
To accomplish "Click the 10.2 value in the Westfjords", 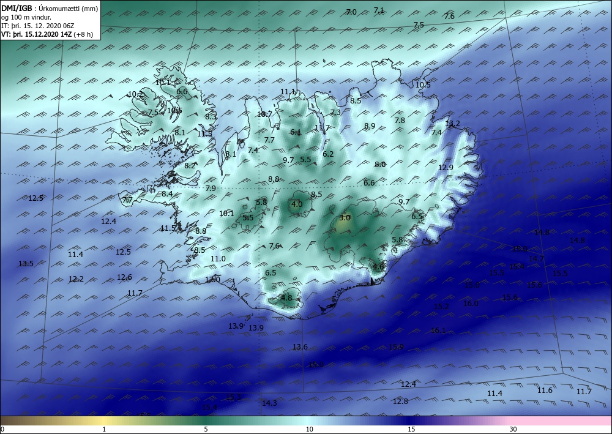I will (x=135, y=94).
